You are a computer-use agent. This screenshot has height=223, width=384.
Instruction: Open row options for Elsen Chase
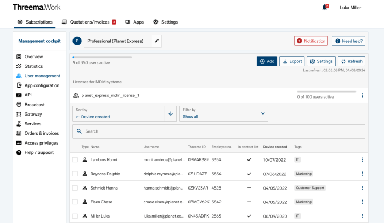pos(363,202)
